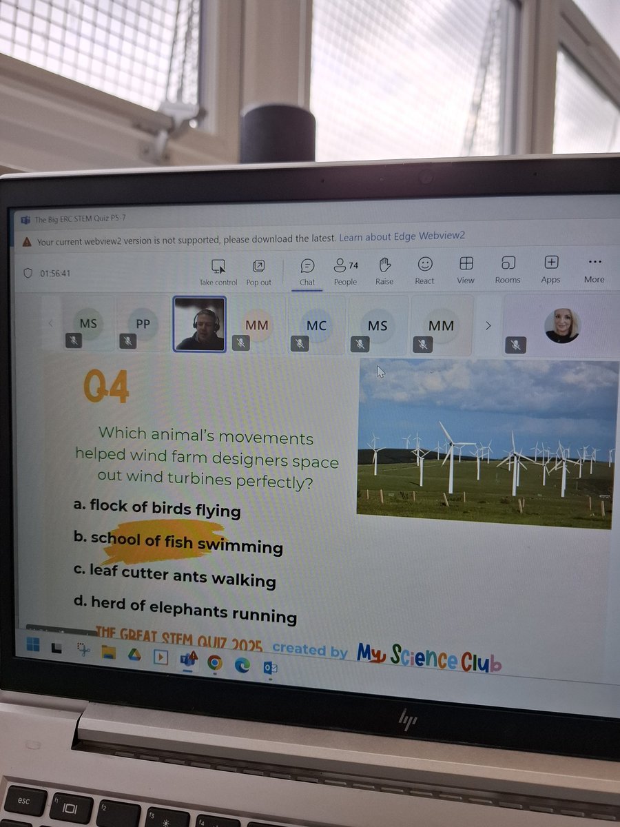Select the MM participant tile after second MS

(x=441, y=326)
